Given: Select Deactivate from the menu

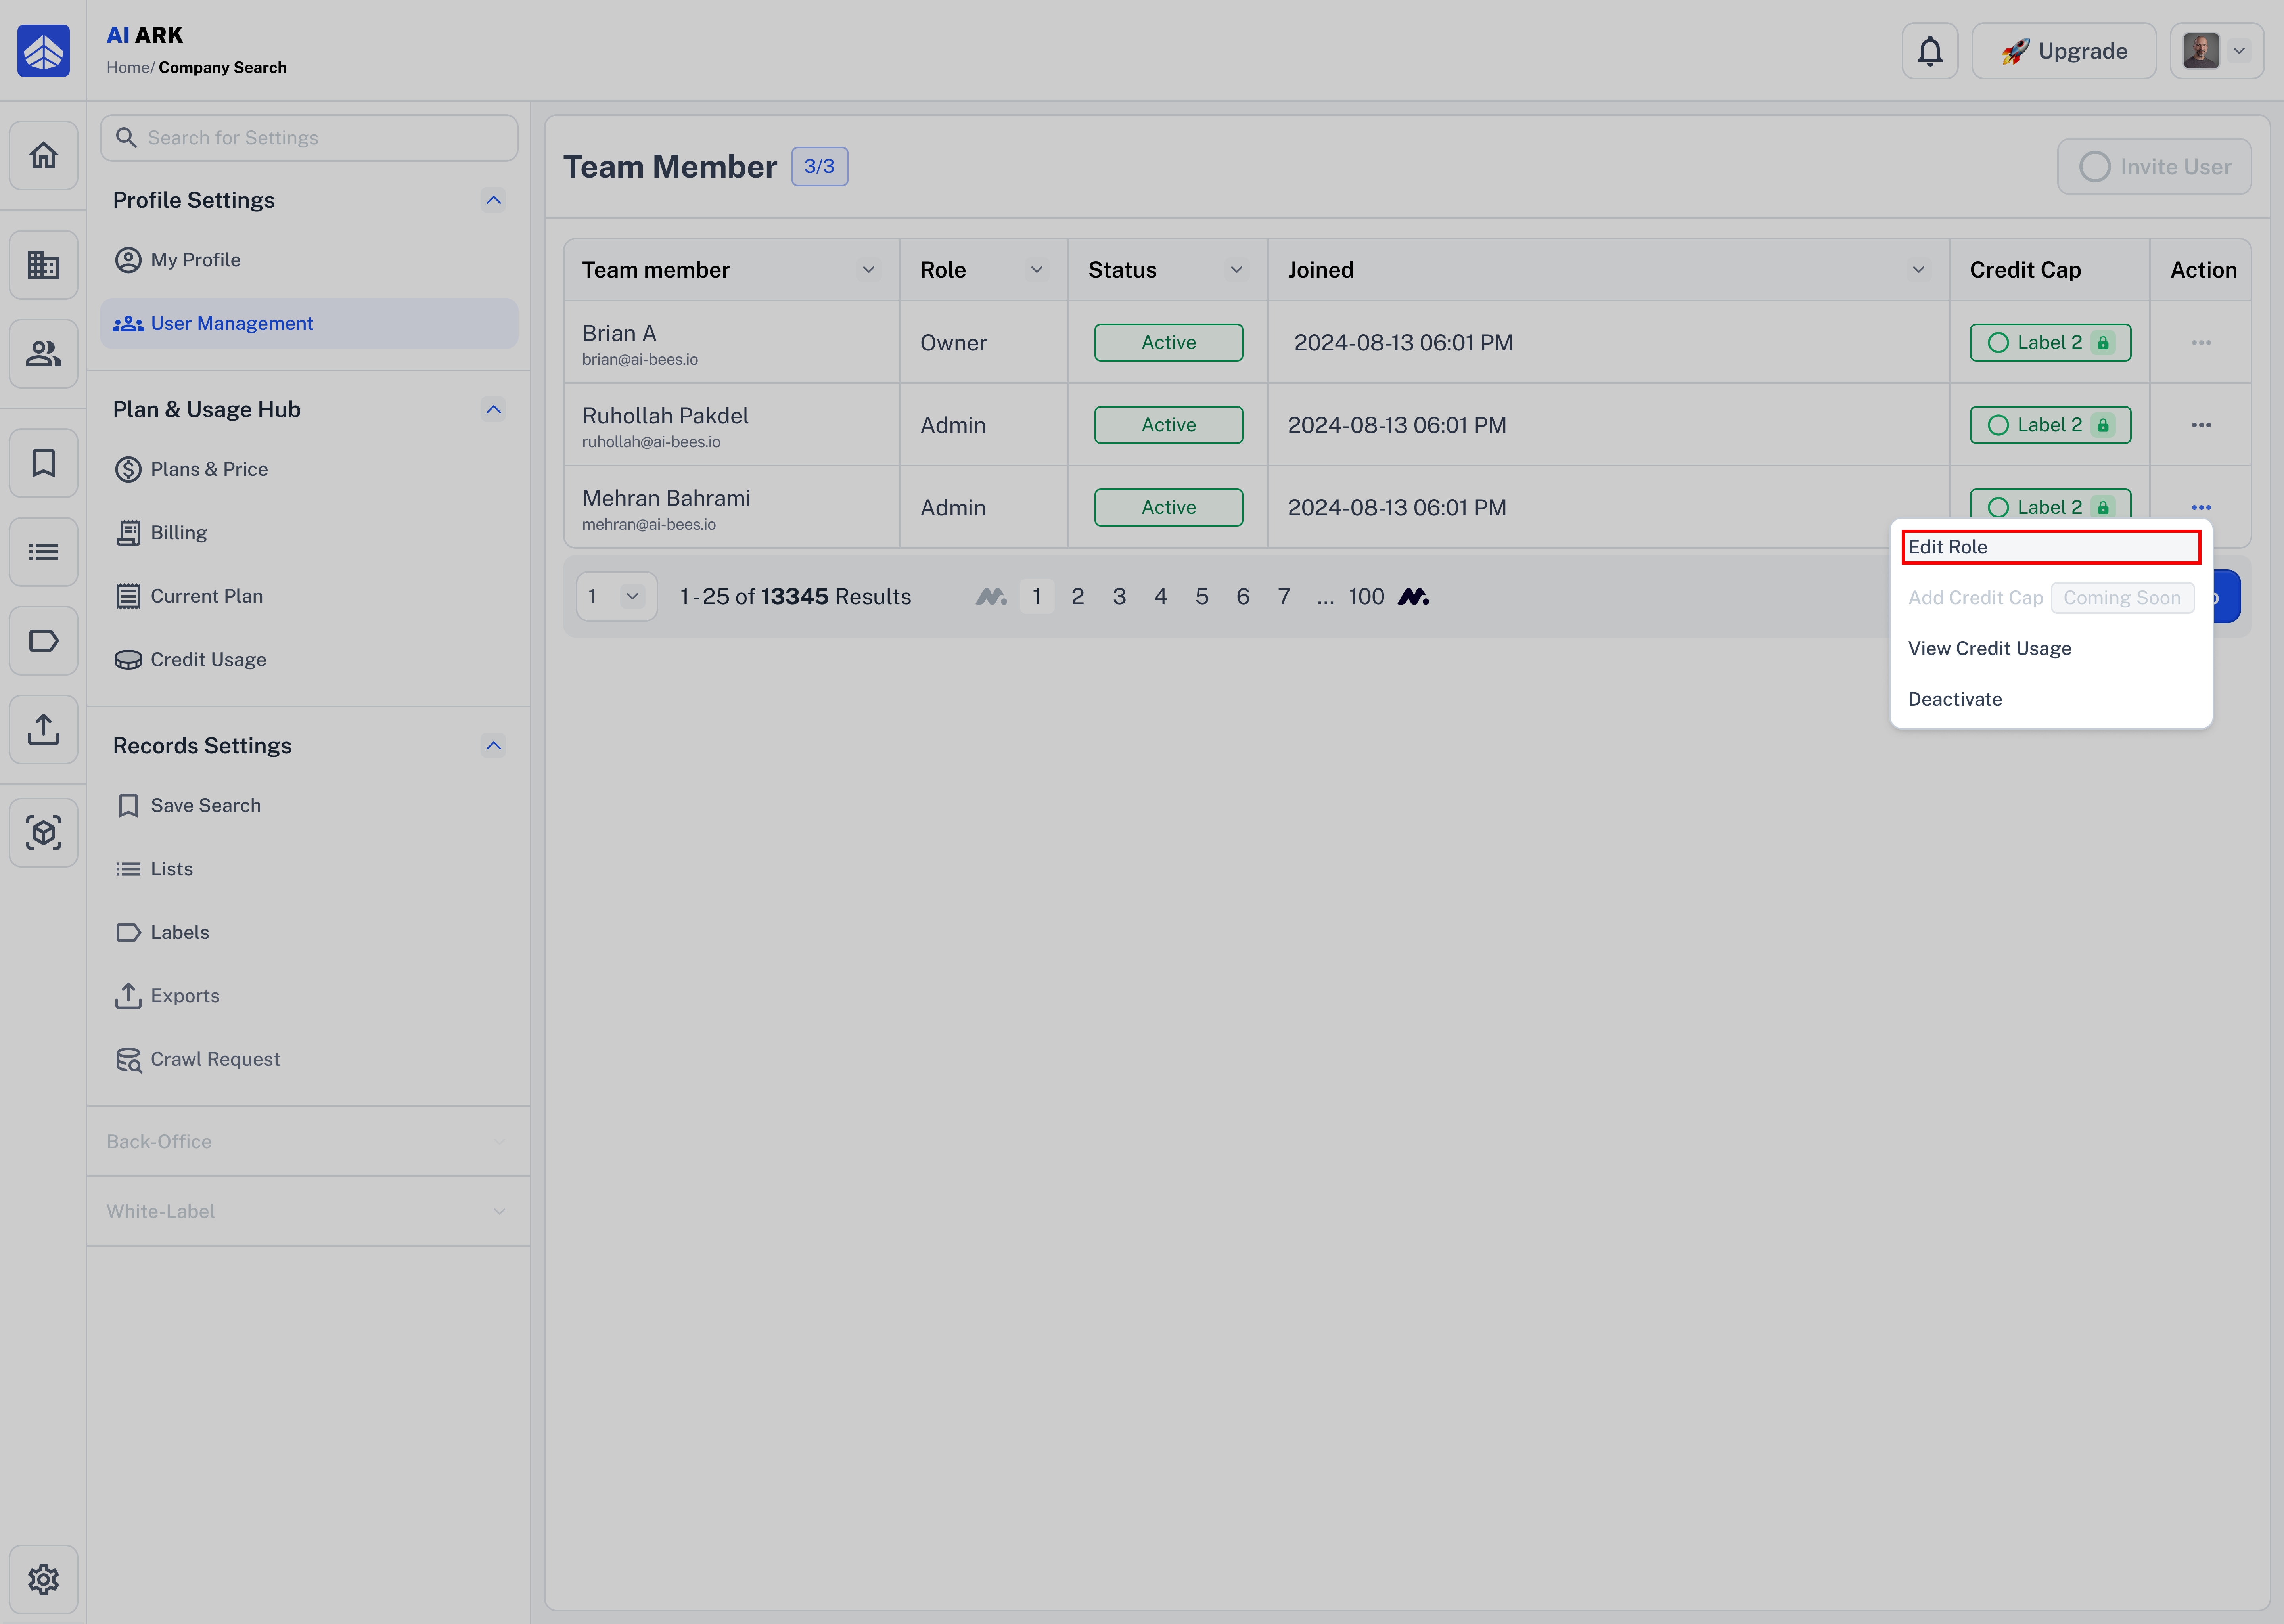Looking at the screenshot, I should [1954, 700].
